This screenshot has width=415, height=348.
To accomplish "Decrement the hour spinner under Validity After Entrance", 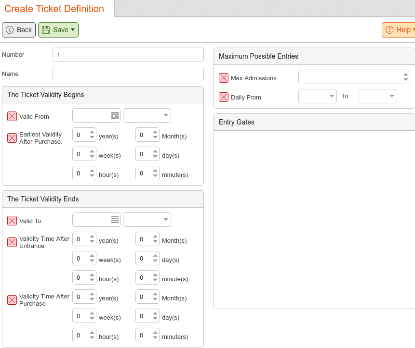I will pyautogui.click(x=92, y=280).
